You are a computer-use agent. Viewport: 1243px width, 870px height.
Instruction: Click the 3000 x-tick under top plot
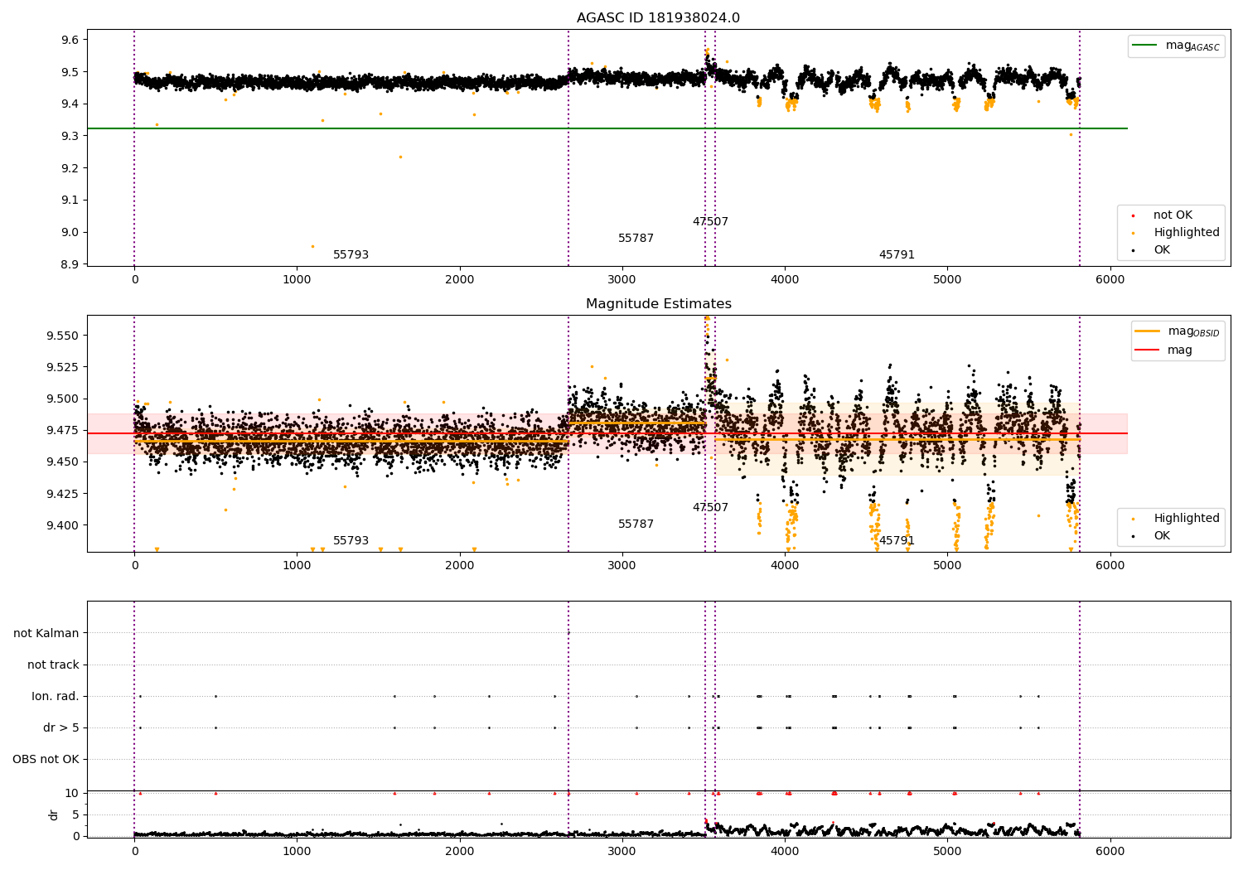pyautogui.click(x=622, y=280)
